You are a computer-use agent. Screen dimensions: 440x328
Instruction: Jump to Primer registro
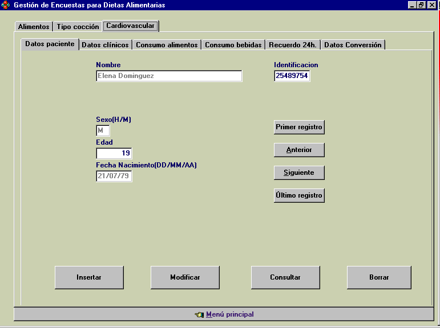299,127
